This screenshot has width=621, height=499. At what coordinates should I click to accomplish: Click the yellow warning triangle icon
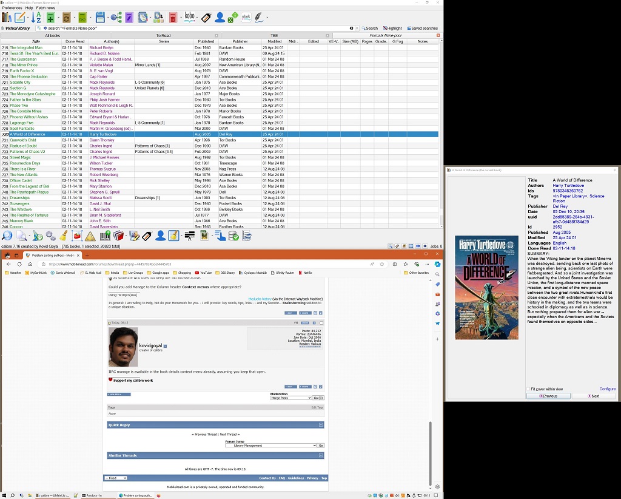[90, 236]
